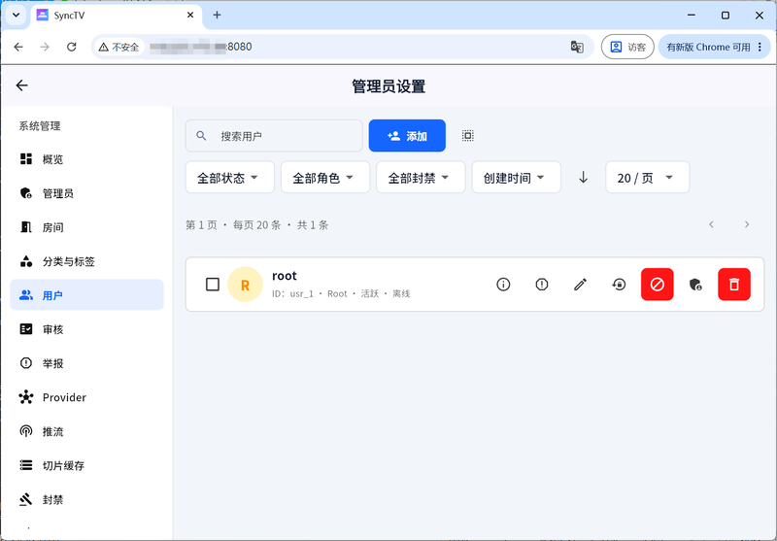View root user info circle icon
This screenshot has height=541, width=777.
click(503, 285)
